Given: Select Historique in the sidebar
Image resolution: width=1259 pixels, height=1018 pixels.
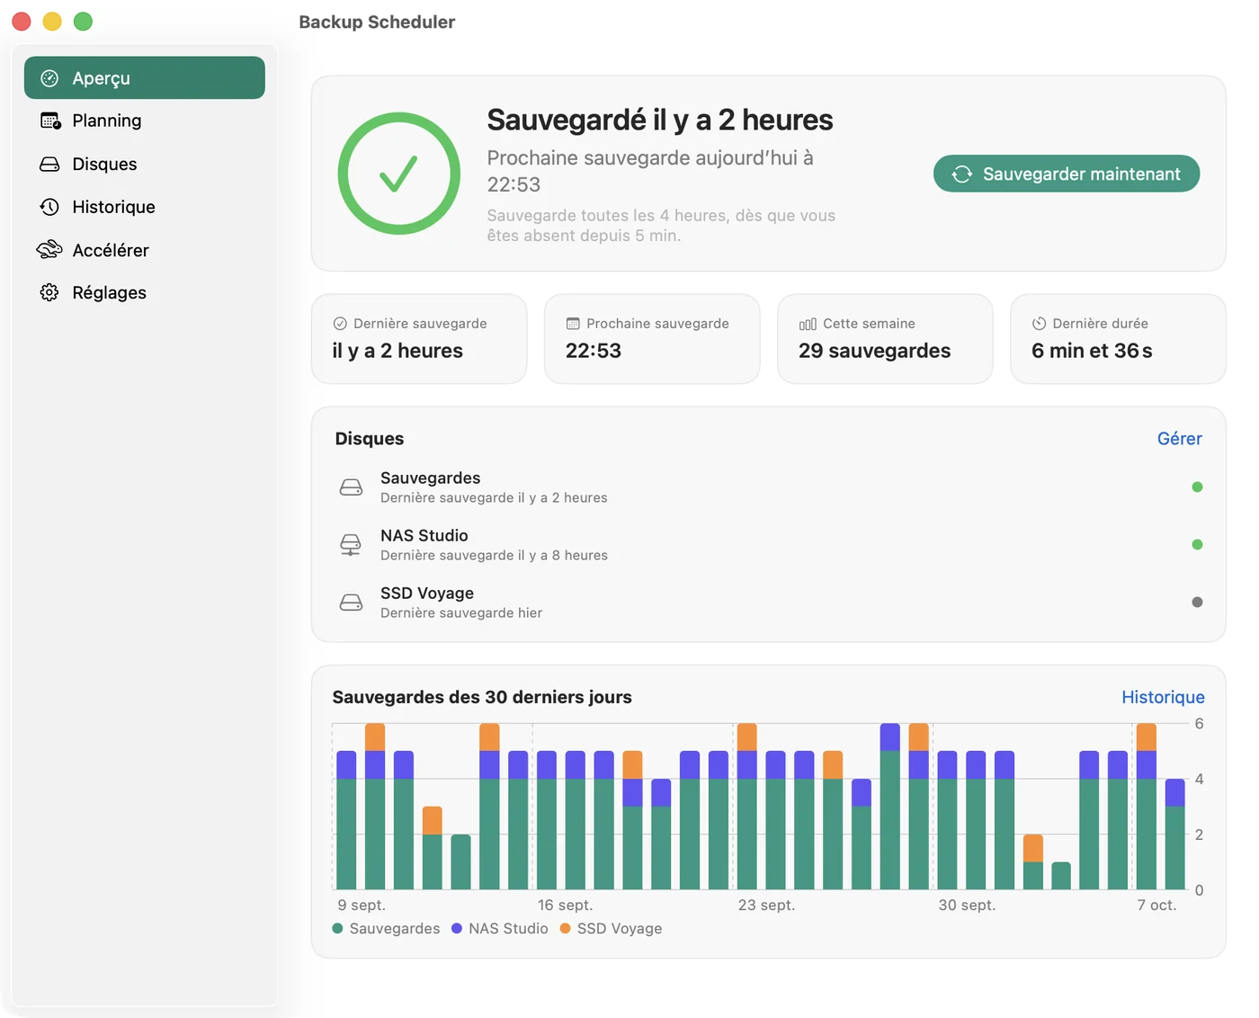Looking at the screenshot, I should [145, 207].
